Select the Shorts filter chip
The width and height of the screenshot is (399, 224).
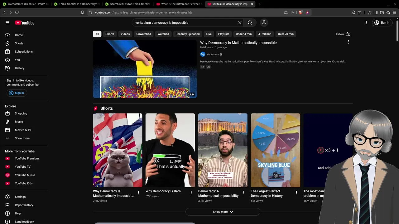click(110, 34)
